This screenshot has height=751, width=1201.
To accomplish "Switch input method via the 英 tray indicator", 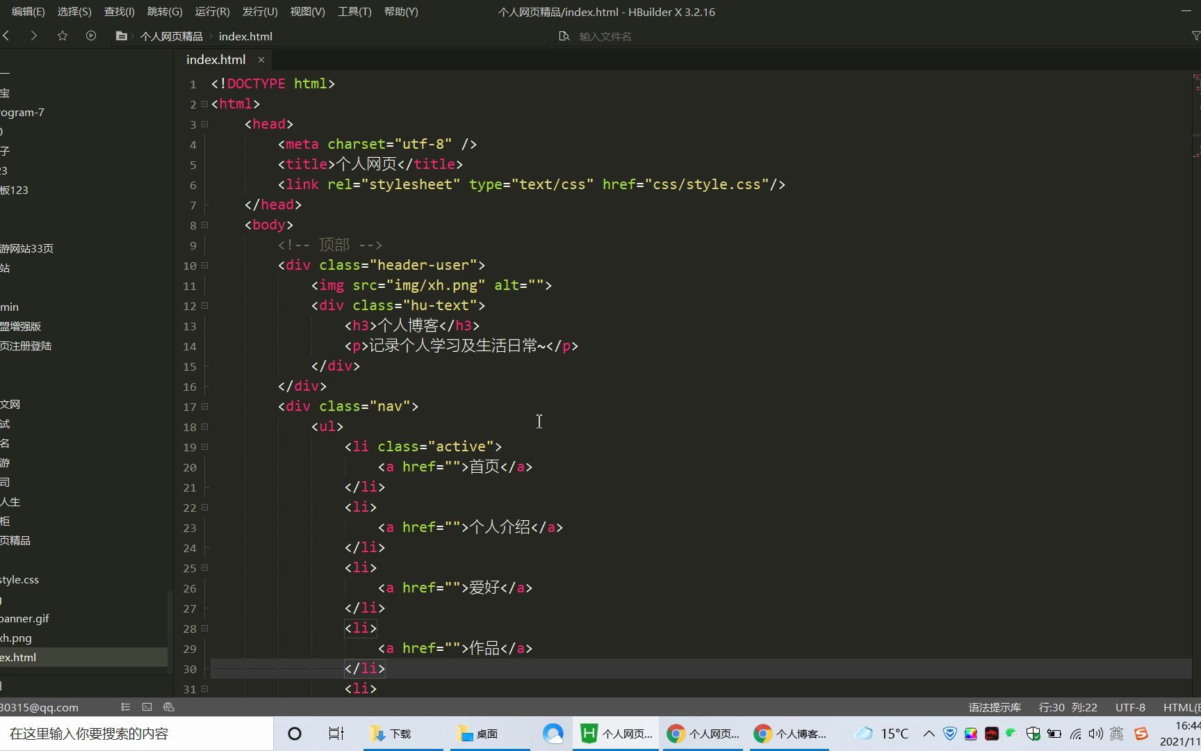I will pyautogui.click(x=1117, y=734).
